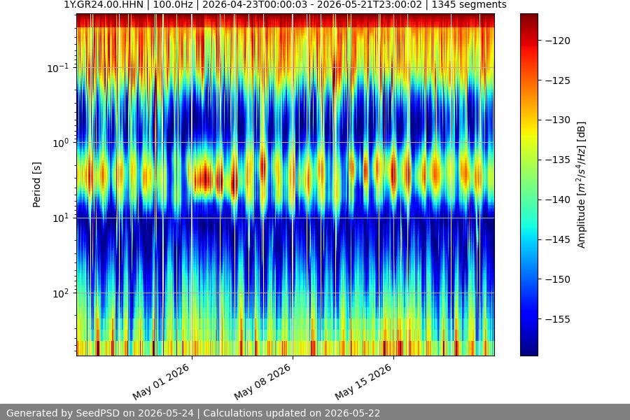The image size is (630, 420).
Task: Click the −135 colorbar tick value
Action: coord(558,160)
